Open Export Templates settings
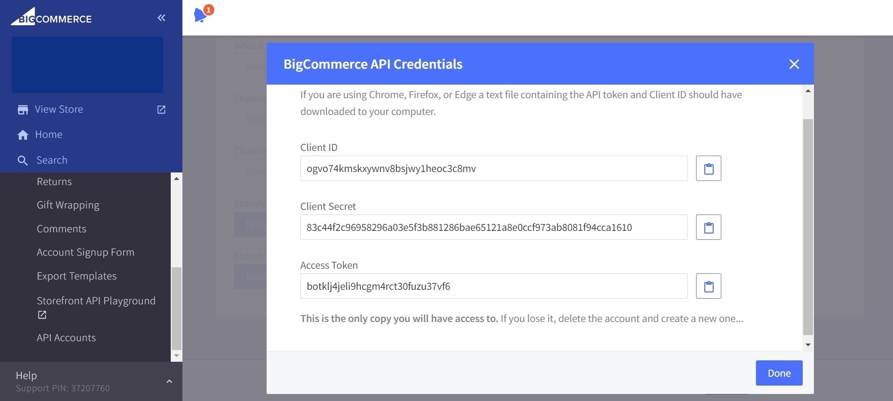Viewport: 893px width, 401px height. [77, 276]
